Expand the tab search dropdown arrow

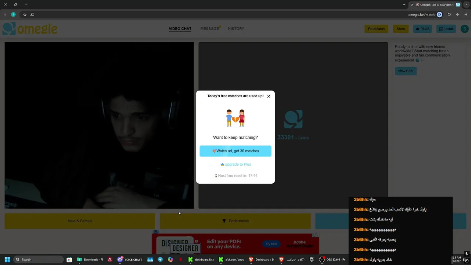[x=467, y=5]
